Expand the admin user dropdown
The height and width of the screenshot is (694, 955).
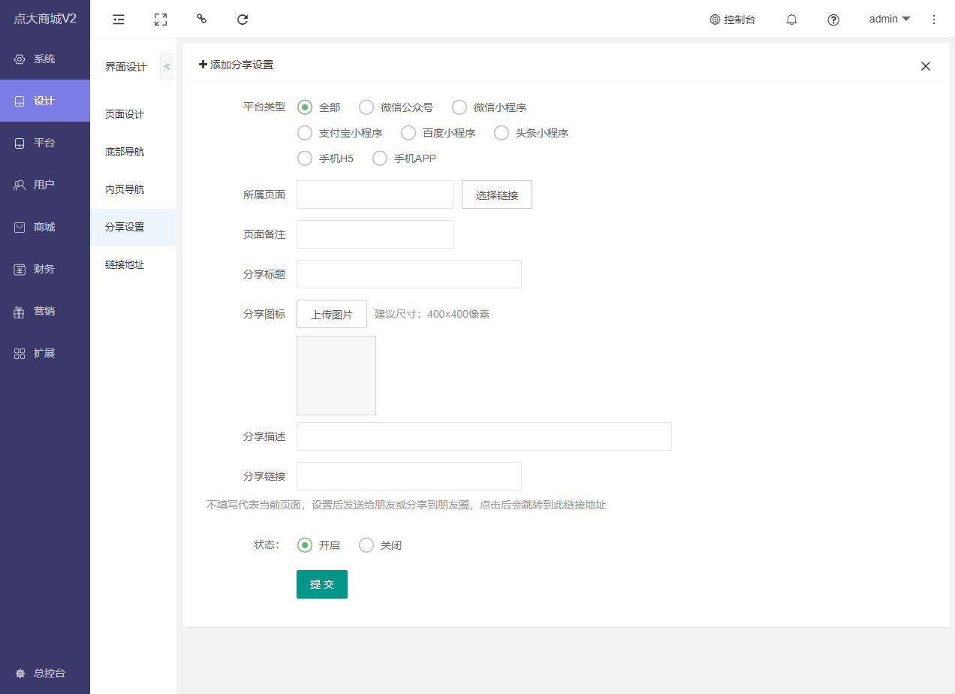889,20
